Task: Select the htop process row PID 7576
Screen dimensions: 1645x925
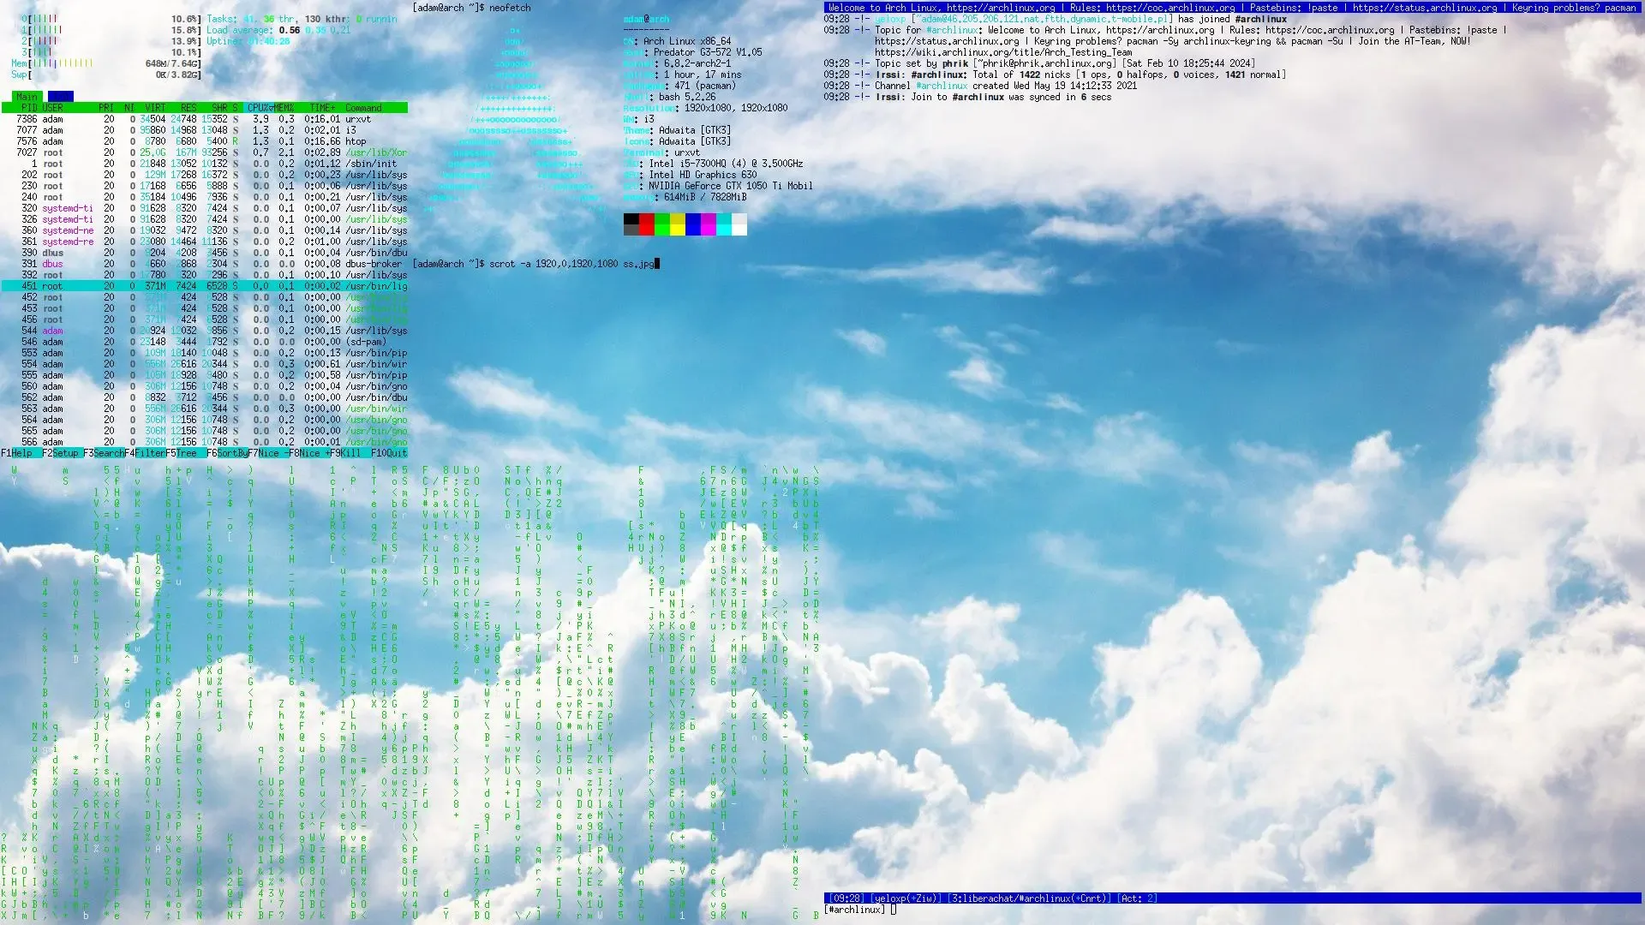Action: pos(204,141)
